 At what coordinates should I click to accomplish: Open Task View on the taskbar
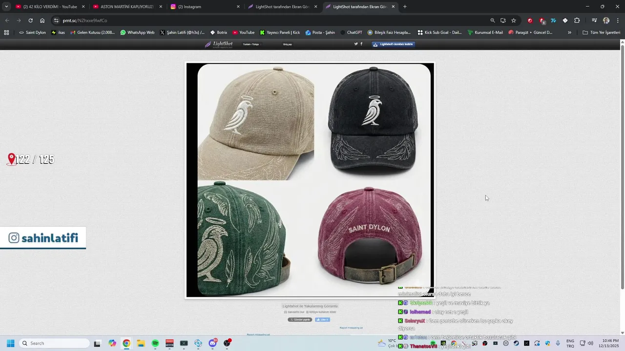point(97,343)
